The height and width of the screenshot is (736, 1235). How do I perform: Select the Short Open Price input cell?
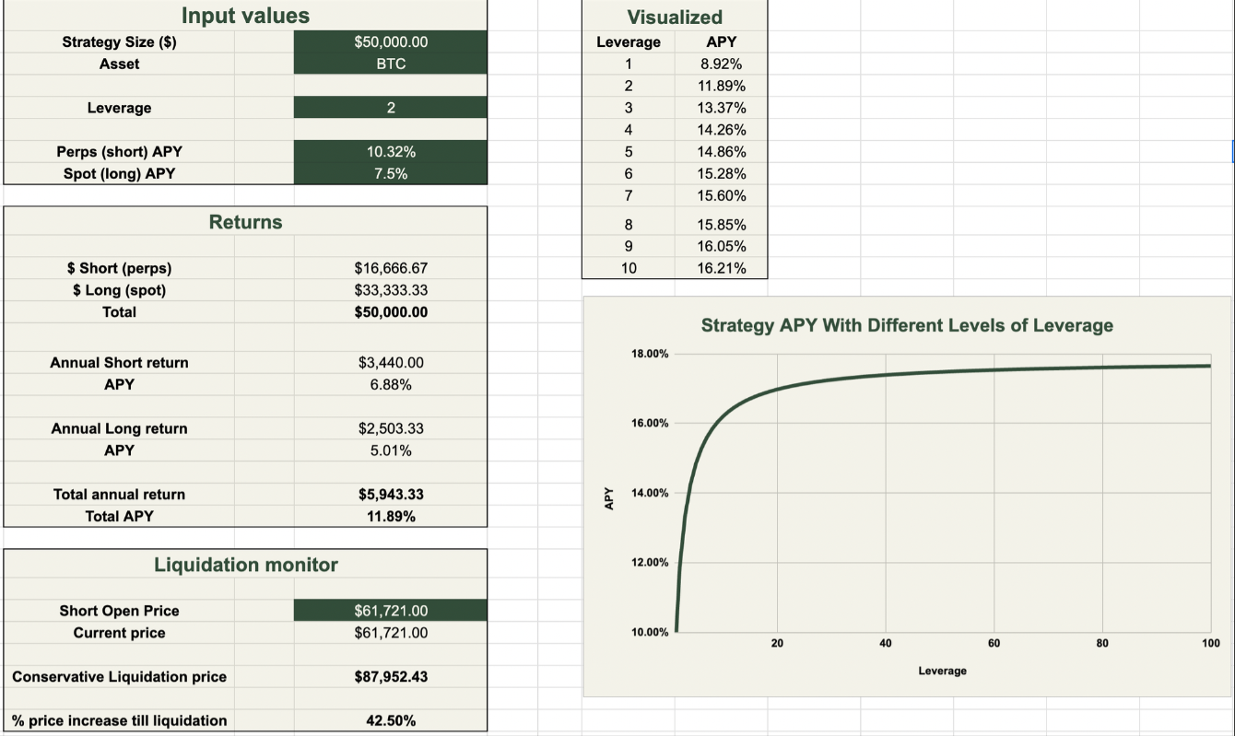391,611
